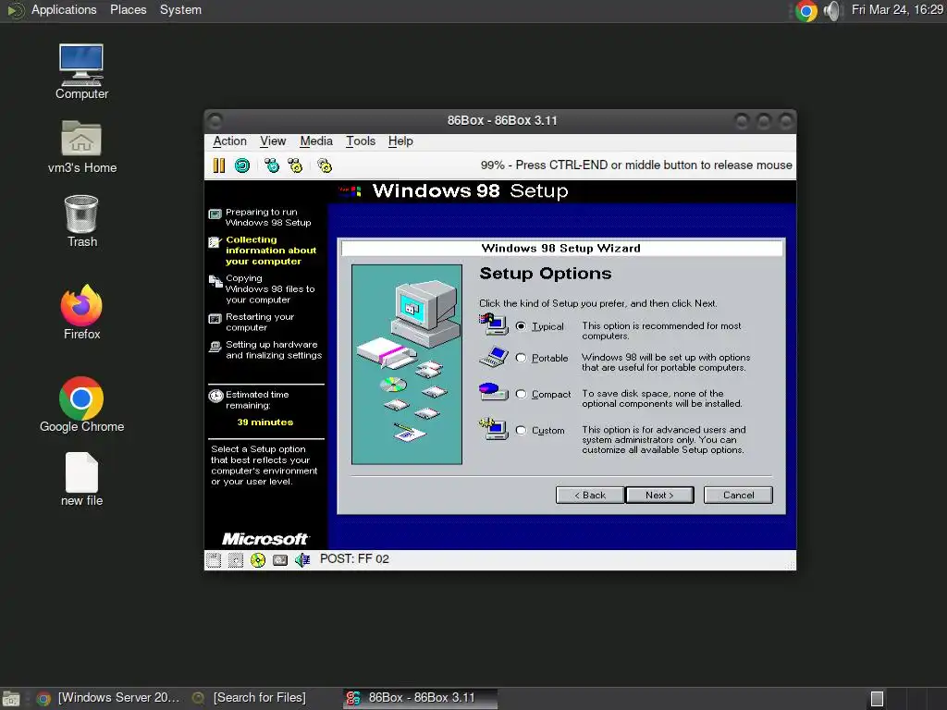Screen dimensions: 947x710
Task: Open the Media menu in 86Box
Action: tap(316, 141)
